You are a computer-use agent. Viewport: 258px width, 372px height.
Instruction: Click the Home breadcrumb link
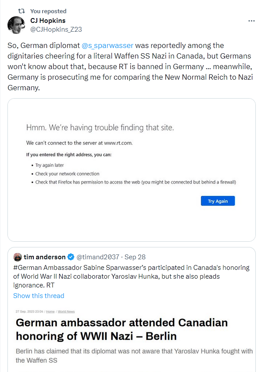(50, 312)
